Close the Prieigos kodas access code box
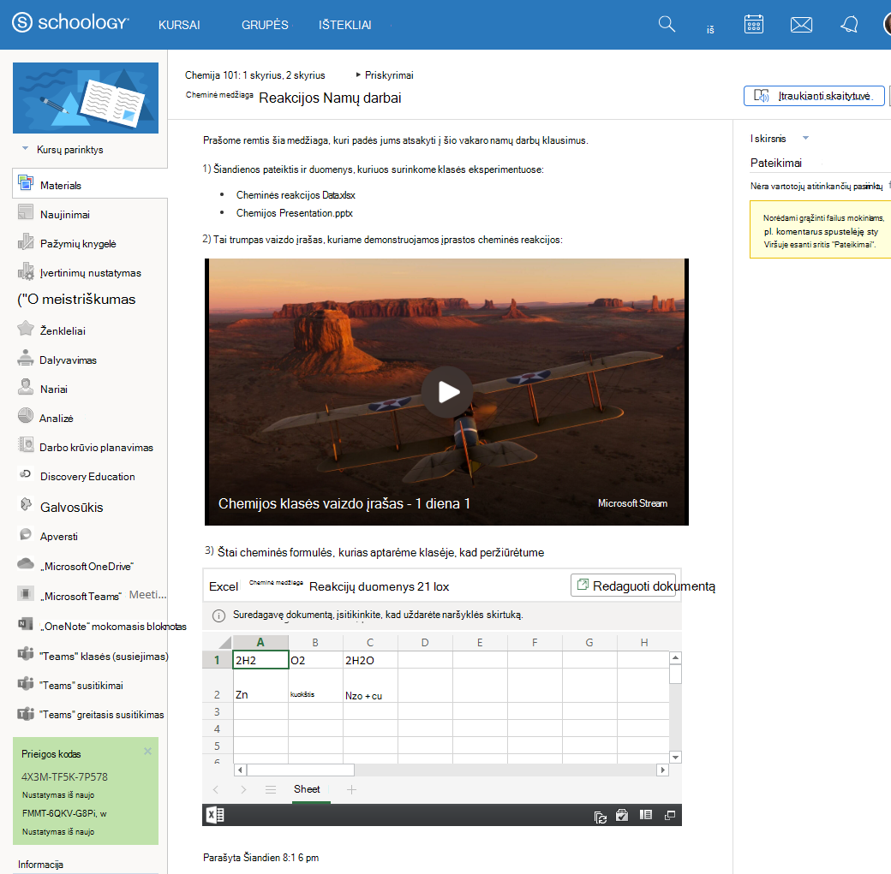The height and width of the screenshot is (874, 891). click(x=147, y=752)
